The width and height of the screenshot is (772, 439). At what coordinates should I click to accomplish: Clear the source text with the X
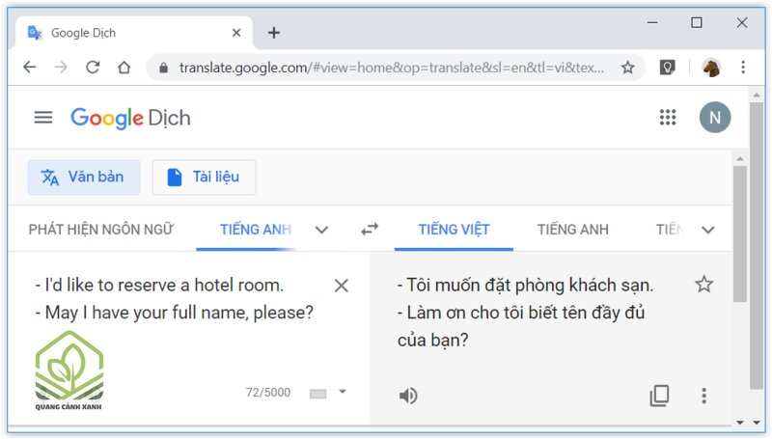point(342,286)
